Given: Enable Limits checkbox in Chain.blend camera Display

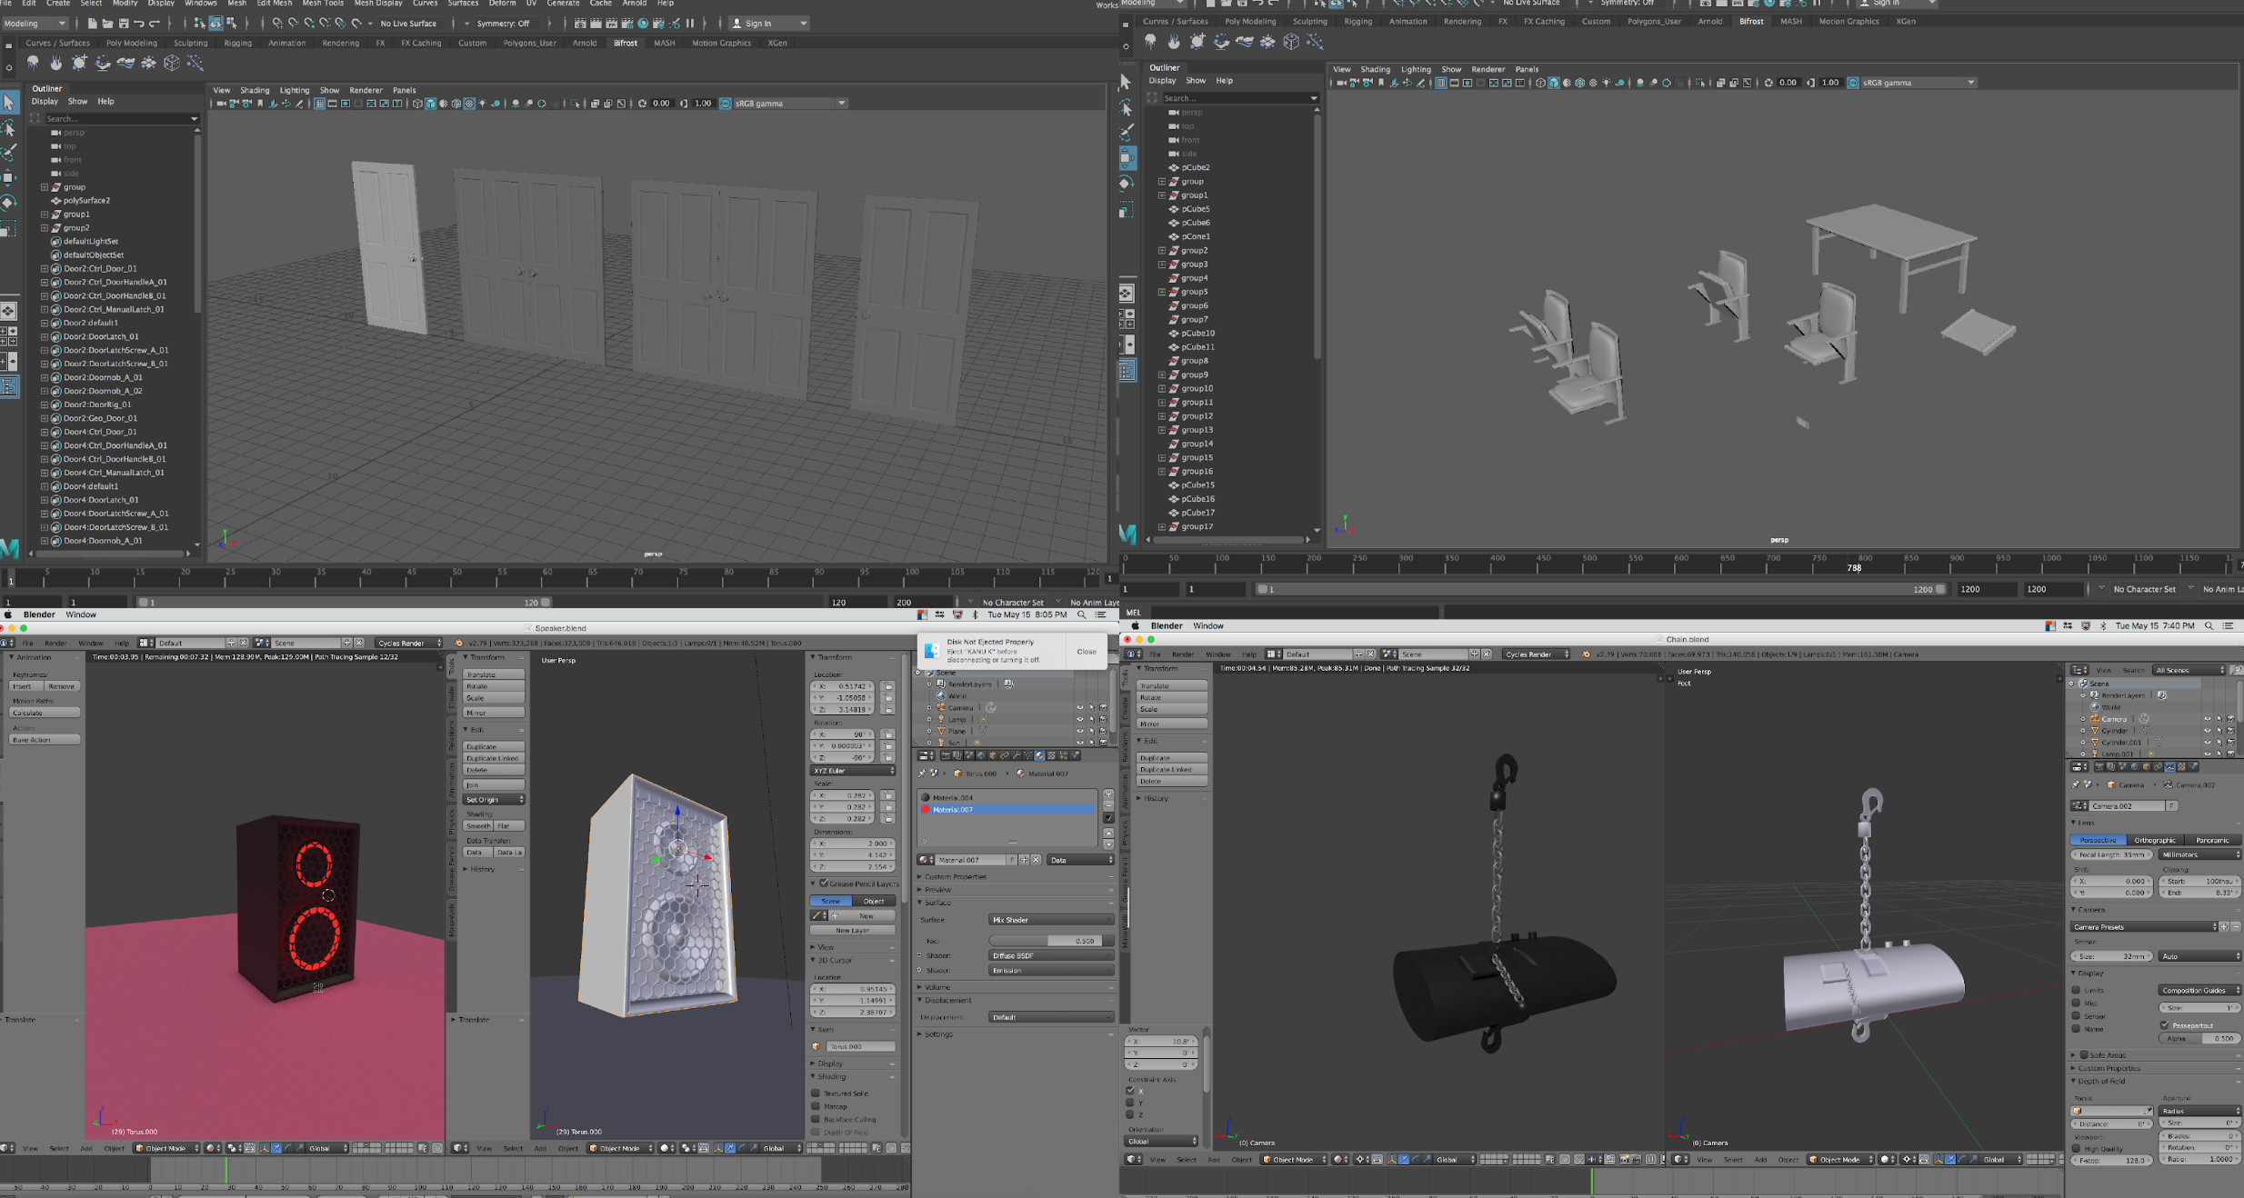Looking at the screenshot, I should 2076,990.
